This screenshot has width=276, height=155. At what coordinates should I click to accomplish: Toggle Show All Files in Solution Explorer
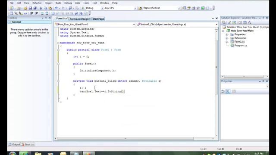(229, 22)
